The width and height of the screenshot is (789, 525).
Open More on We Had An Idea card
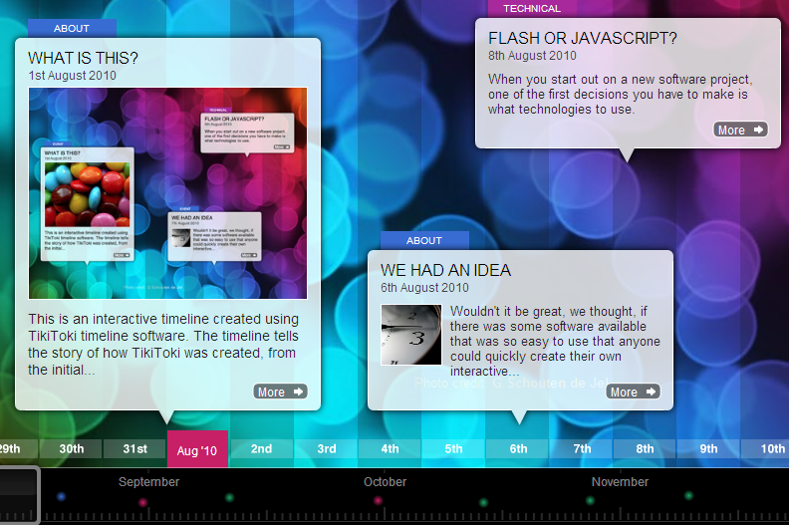(633, 392)
